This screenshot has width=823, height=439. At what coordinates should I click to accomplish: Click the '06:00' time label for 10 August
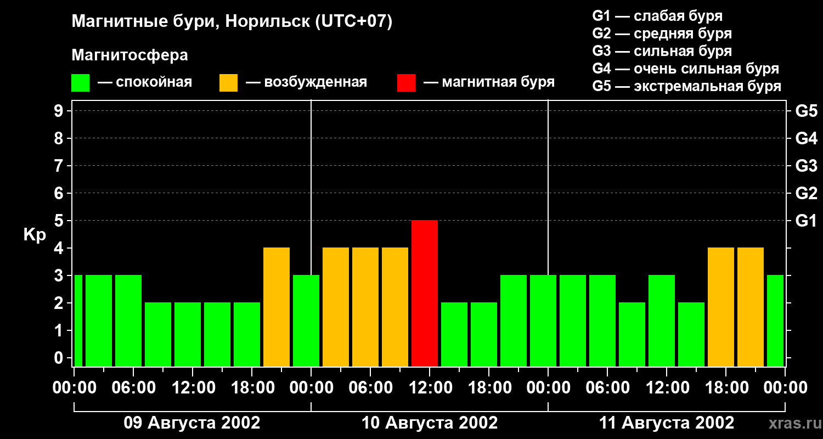(370, 388)
